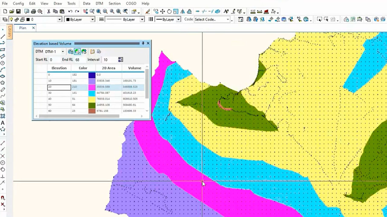Click the Volume column header

point(135,68)
